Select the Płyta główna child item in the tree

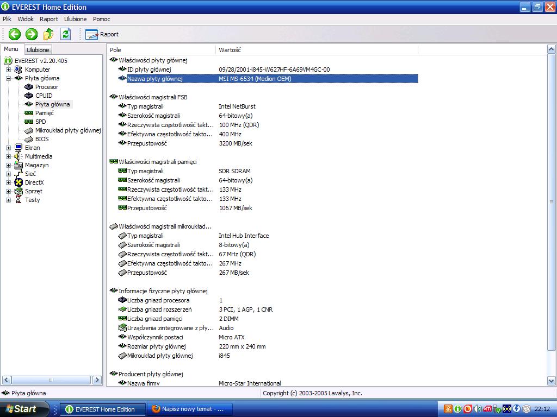53,104
